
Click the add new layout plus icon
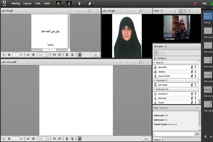pyautogui.click(x=211, y=137)
